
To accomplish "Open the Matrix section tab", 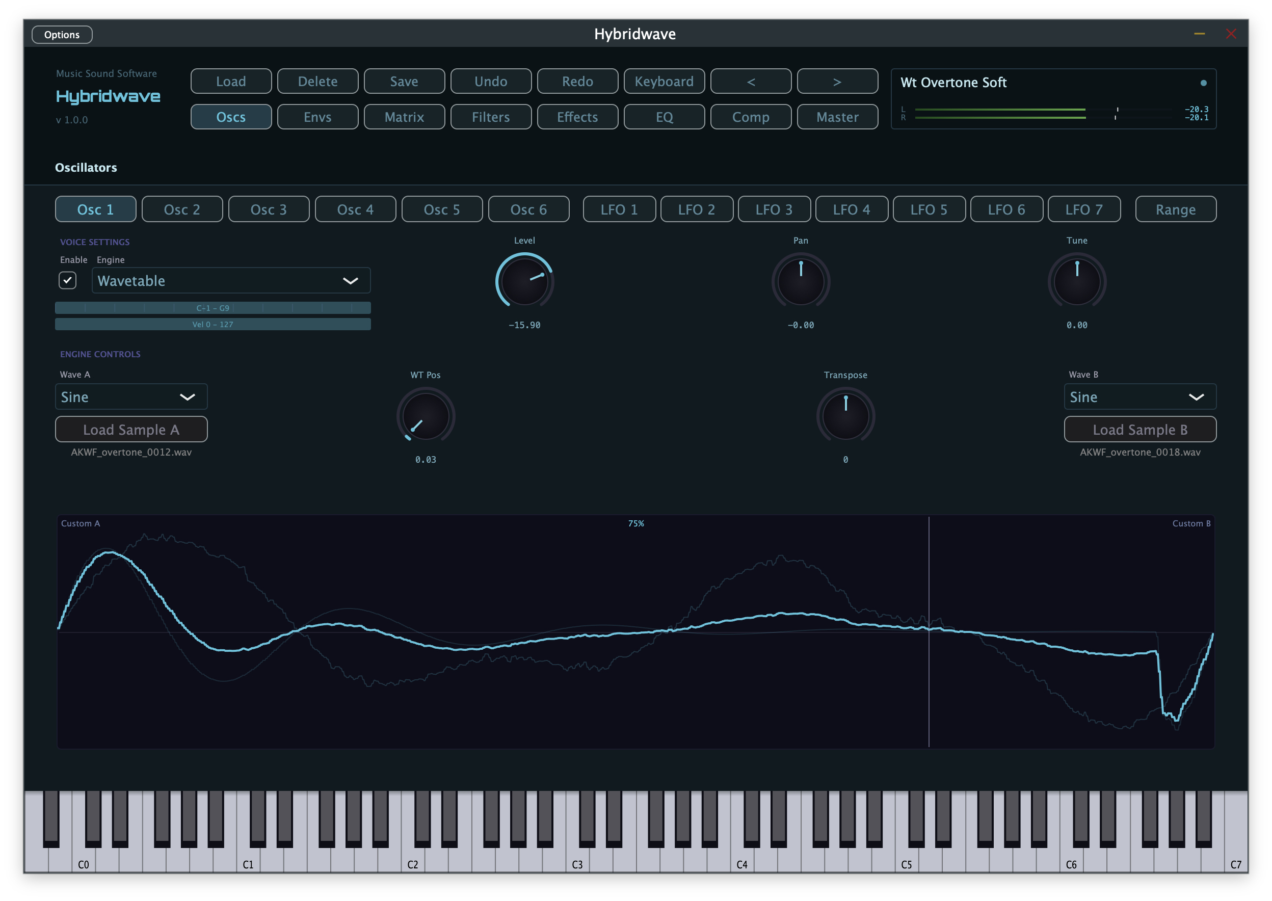I will click(x=404, y=117).
